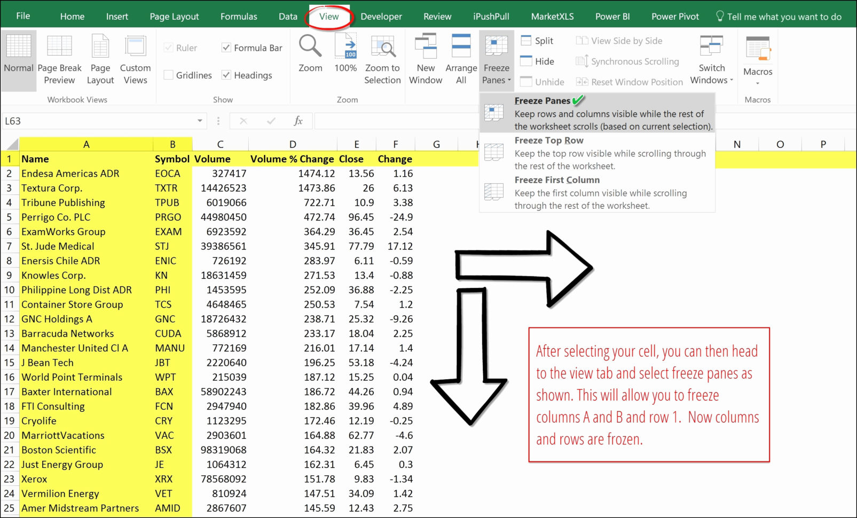Toggle the Gridlines checkbox

[168, 75]
